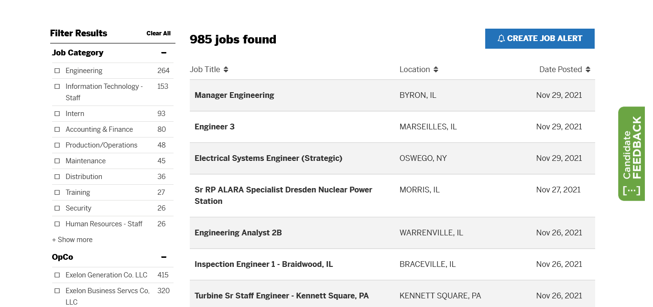Open the Manager Engineering job listing
Screen dimensions: 653x307
pyautogui.click(x=234, y=95)
